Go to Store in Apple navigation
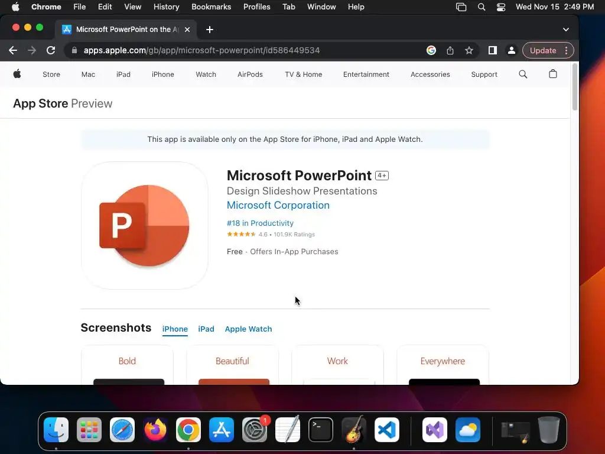 (51, 74)
